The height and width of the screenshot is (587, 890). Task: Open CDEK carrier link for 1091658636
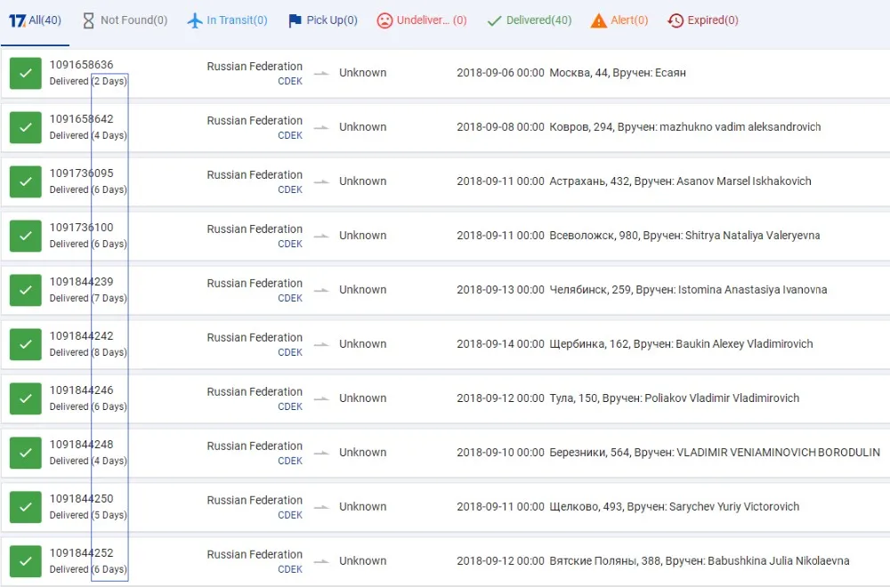tap(290, 81)
